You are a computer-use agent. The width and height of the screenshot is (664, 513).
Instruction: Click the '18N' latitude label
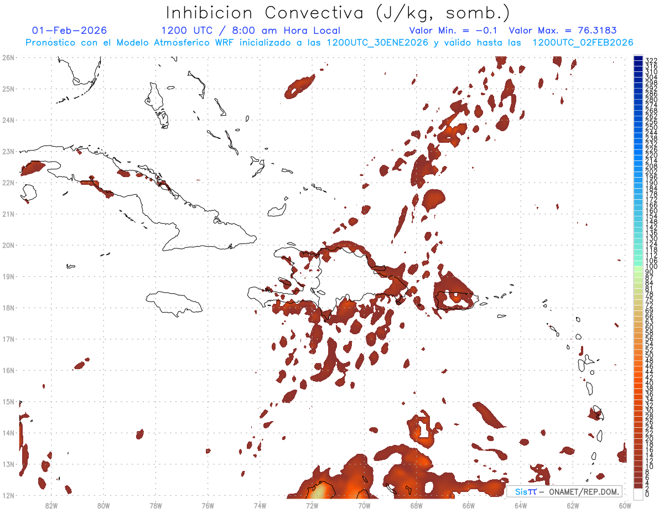click(8, 308)
